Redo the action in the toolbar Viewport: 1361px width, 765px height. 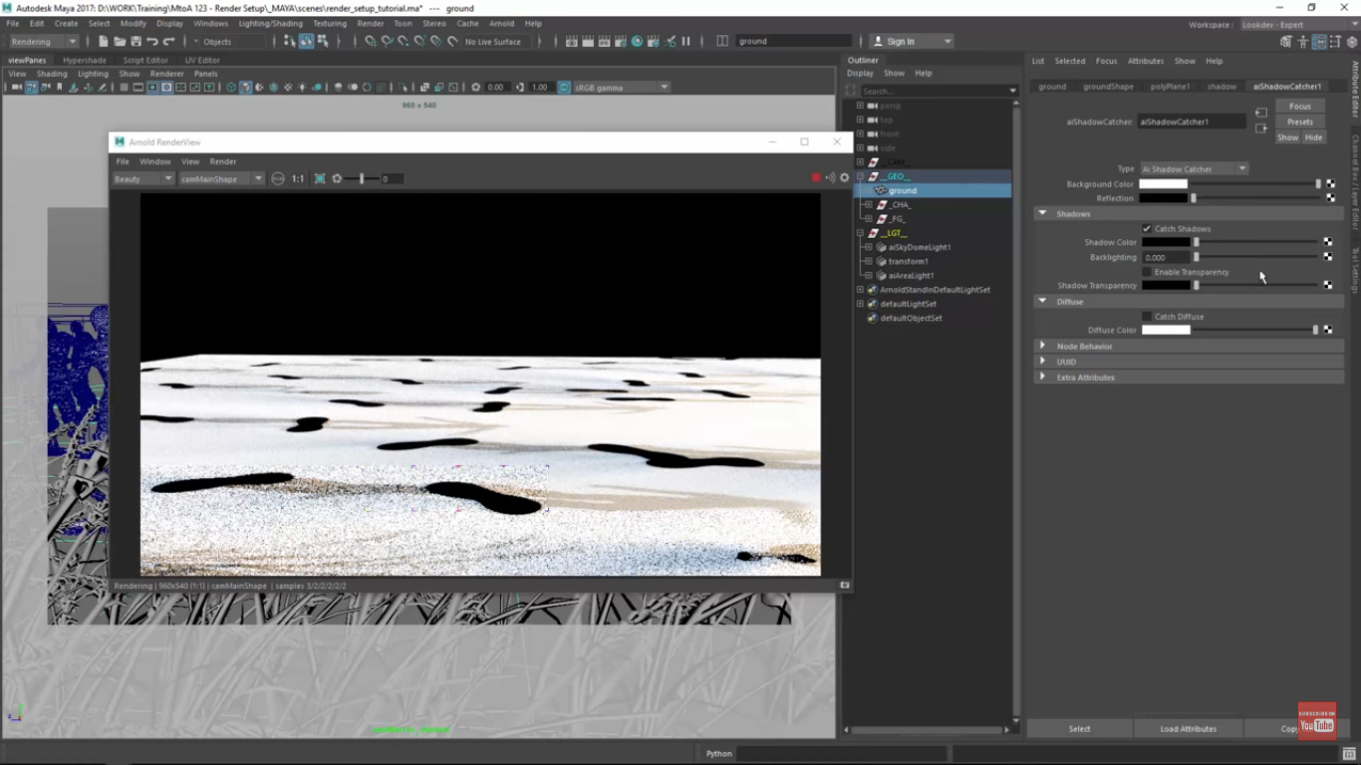click(168, 41)
